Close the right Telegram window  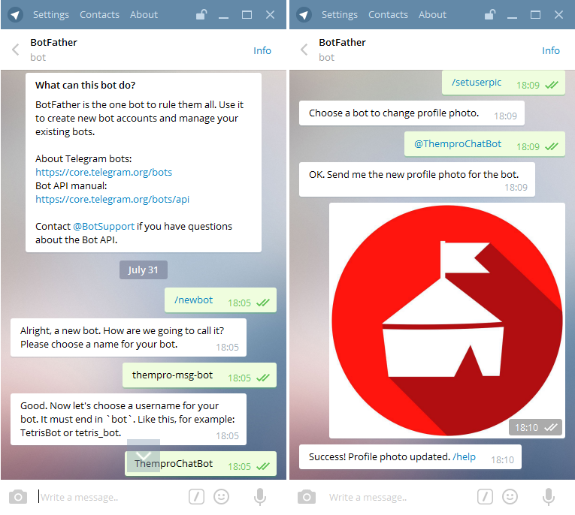[x=558, y=15]
